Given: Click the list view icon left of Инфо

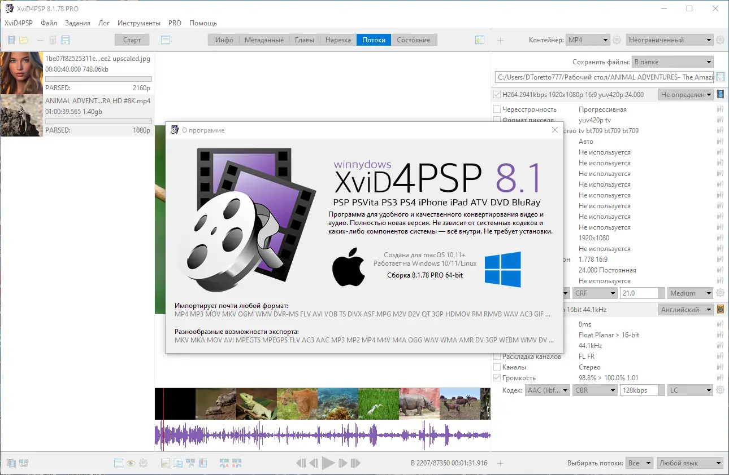Looking at the screenshot, I should pos(166,40).
